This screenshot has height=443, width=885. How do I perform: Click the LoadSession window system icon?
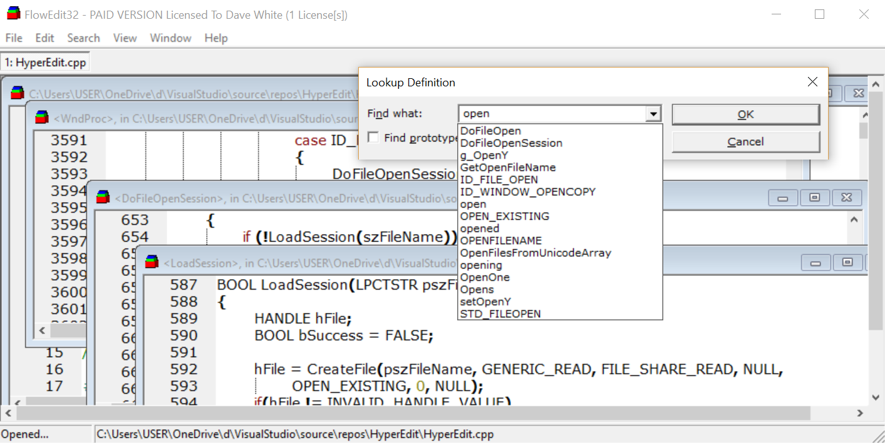pyautogui.click(x=152, y=263)
